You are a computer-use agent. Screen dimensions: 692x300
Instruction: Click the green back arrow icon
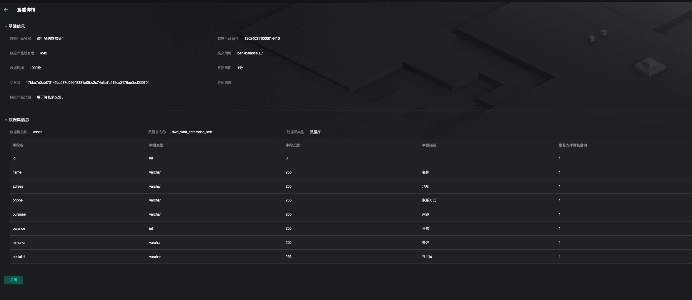[6, 10]
